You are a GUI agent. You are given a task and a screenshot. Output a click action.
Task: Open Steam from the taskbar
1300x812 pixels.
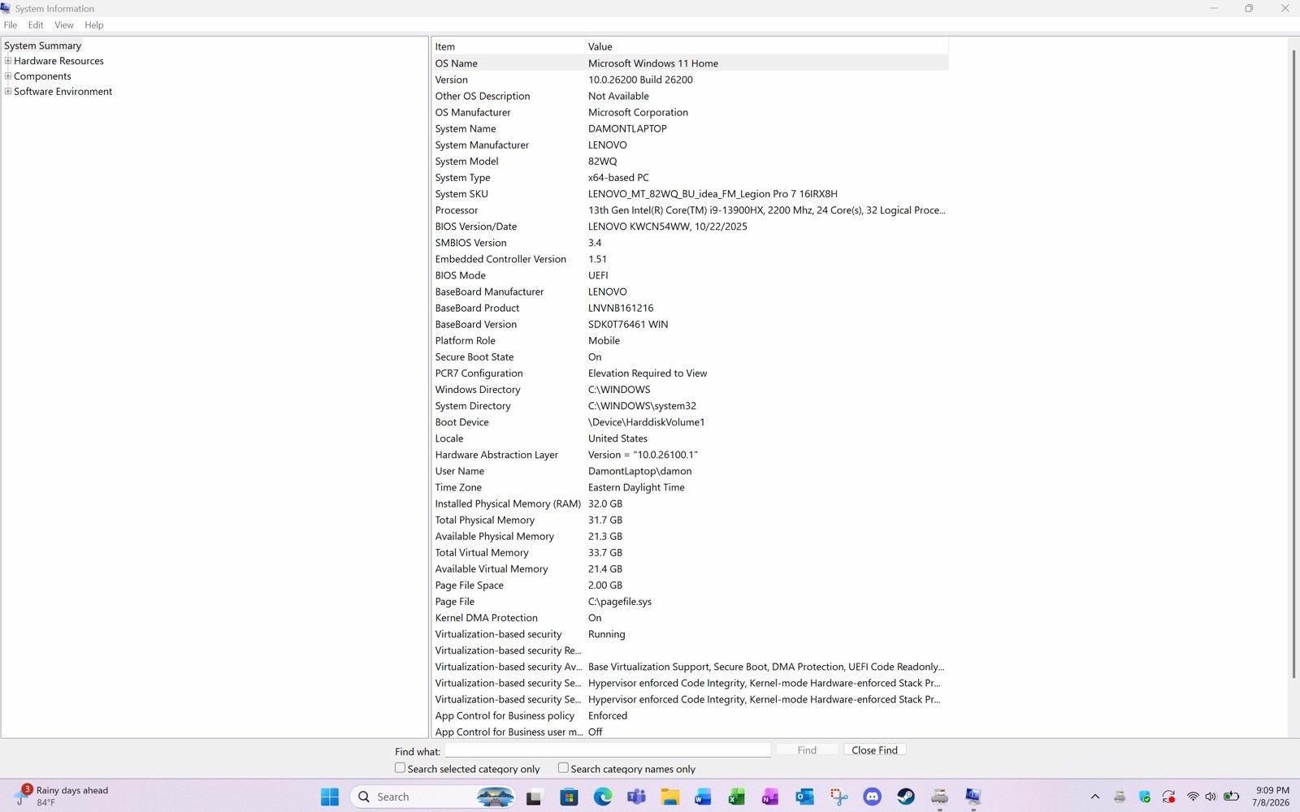coord(905,797)
